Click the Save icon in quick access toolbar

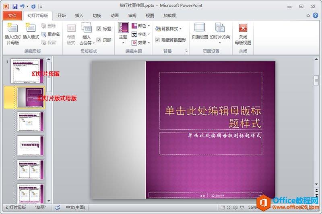coord(15,6)
